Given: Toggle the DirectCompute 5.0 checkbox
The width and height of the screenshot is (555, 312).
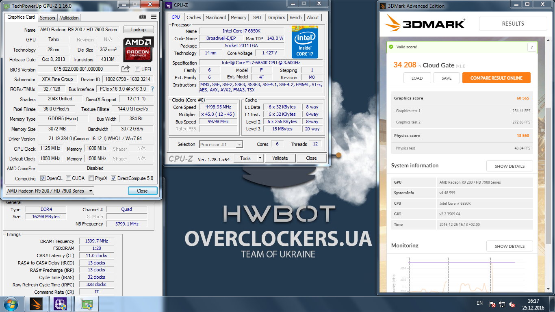Looking at the screenshot, I should click(x=113, y=178).
